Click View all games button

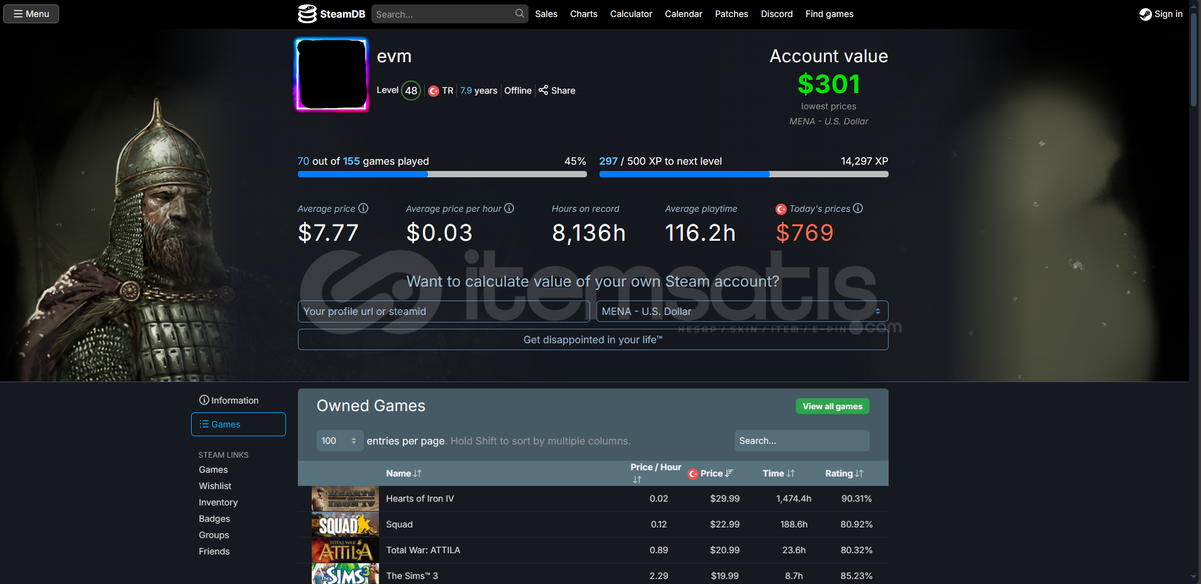[x=832, y=406]
